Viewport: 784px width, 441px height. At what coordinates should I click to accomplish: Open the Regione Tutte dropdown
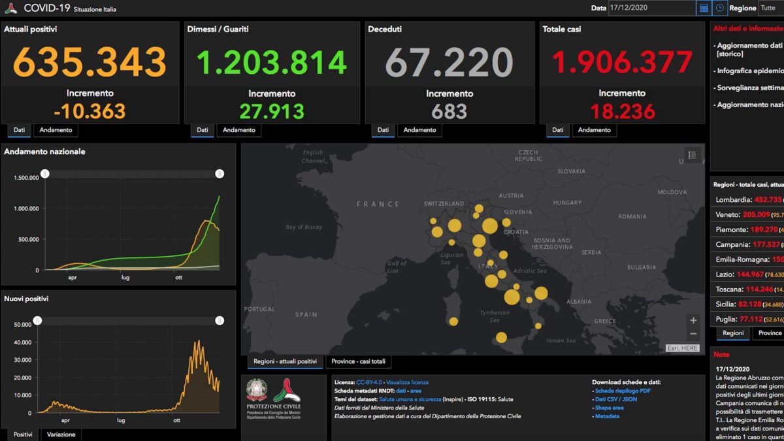click(x=770, y=8)
